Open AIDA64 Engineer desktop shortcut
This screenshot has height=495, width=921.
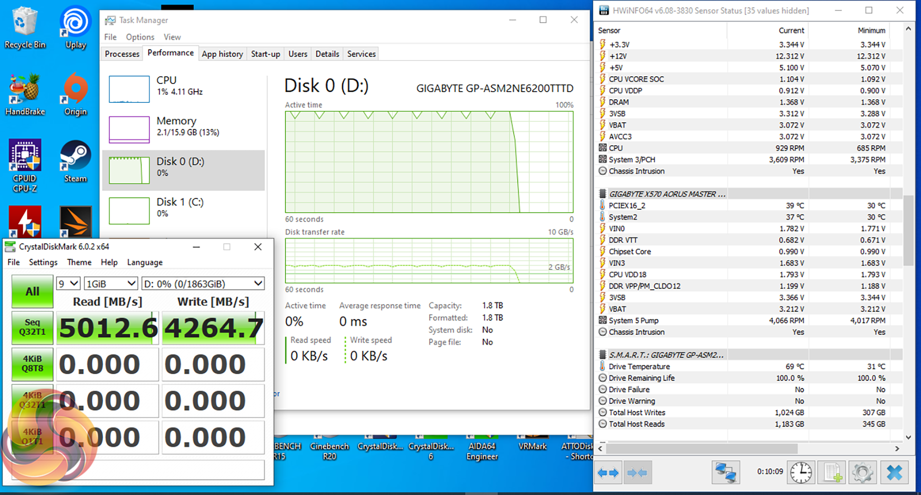coord(482,448)
